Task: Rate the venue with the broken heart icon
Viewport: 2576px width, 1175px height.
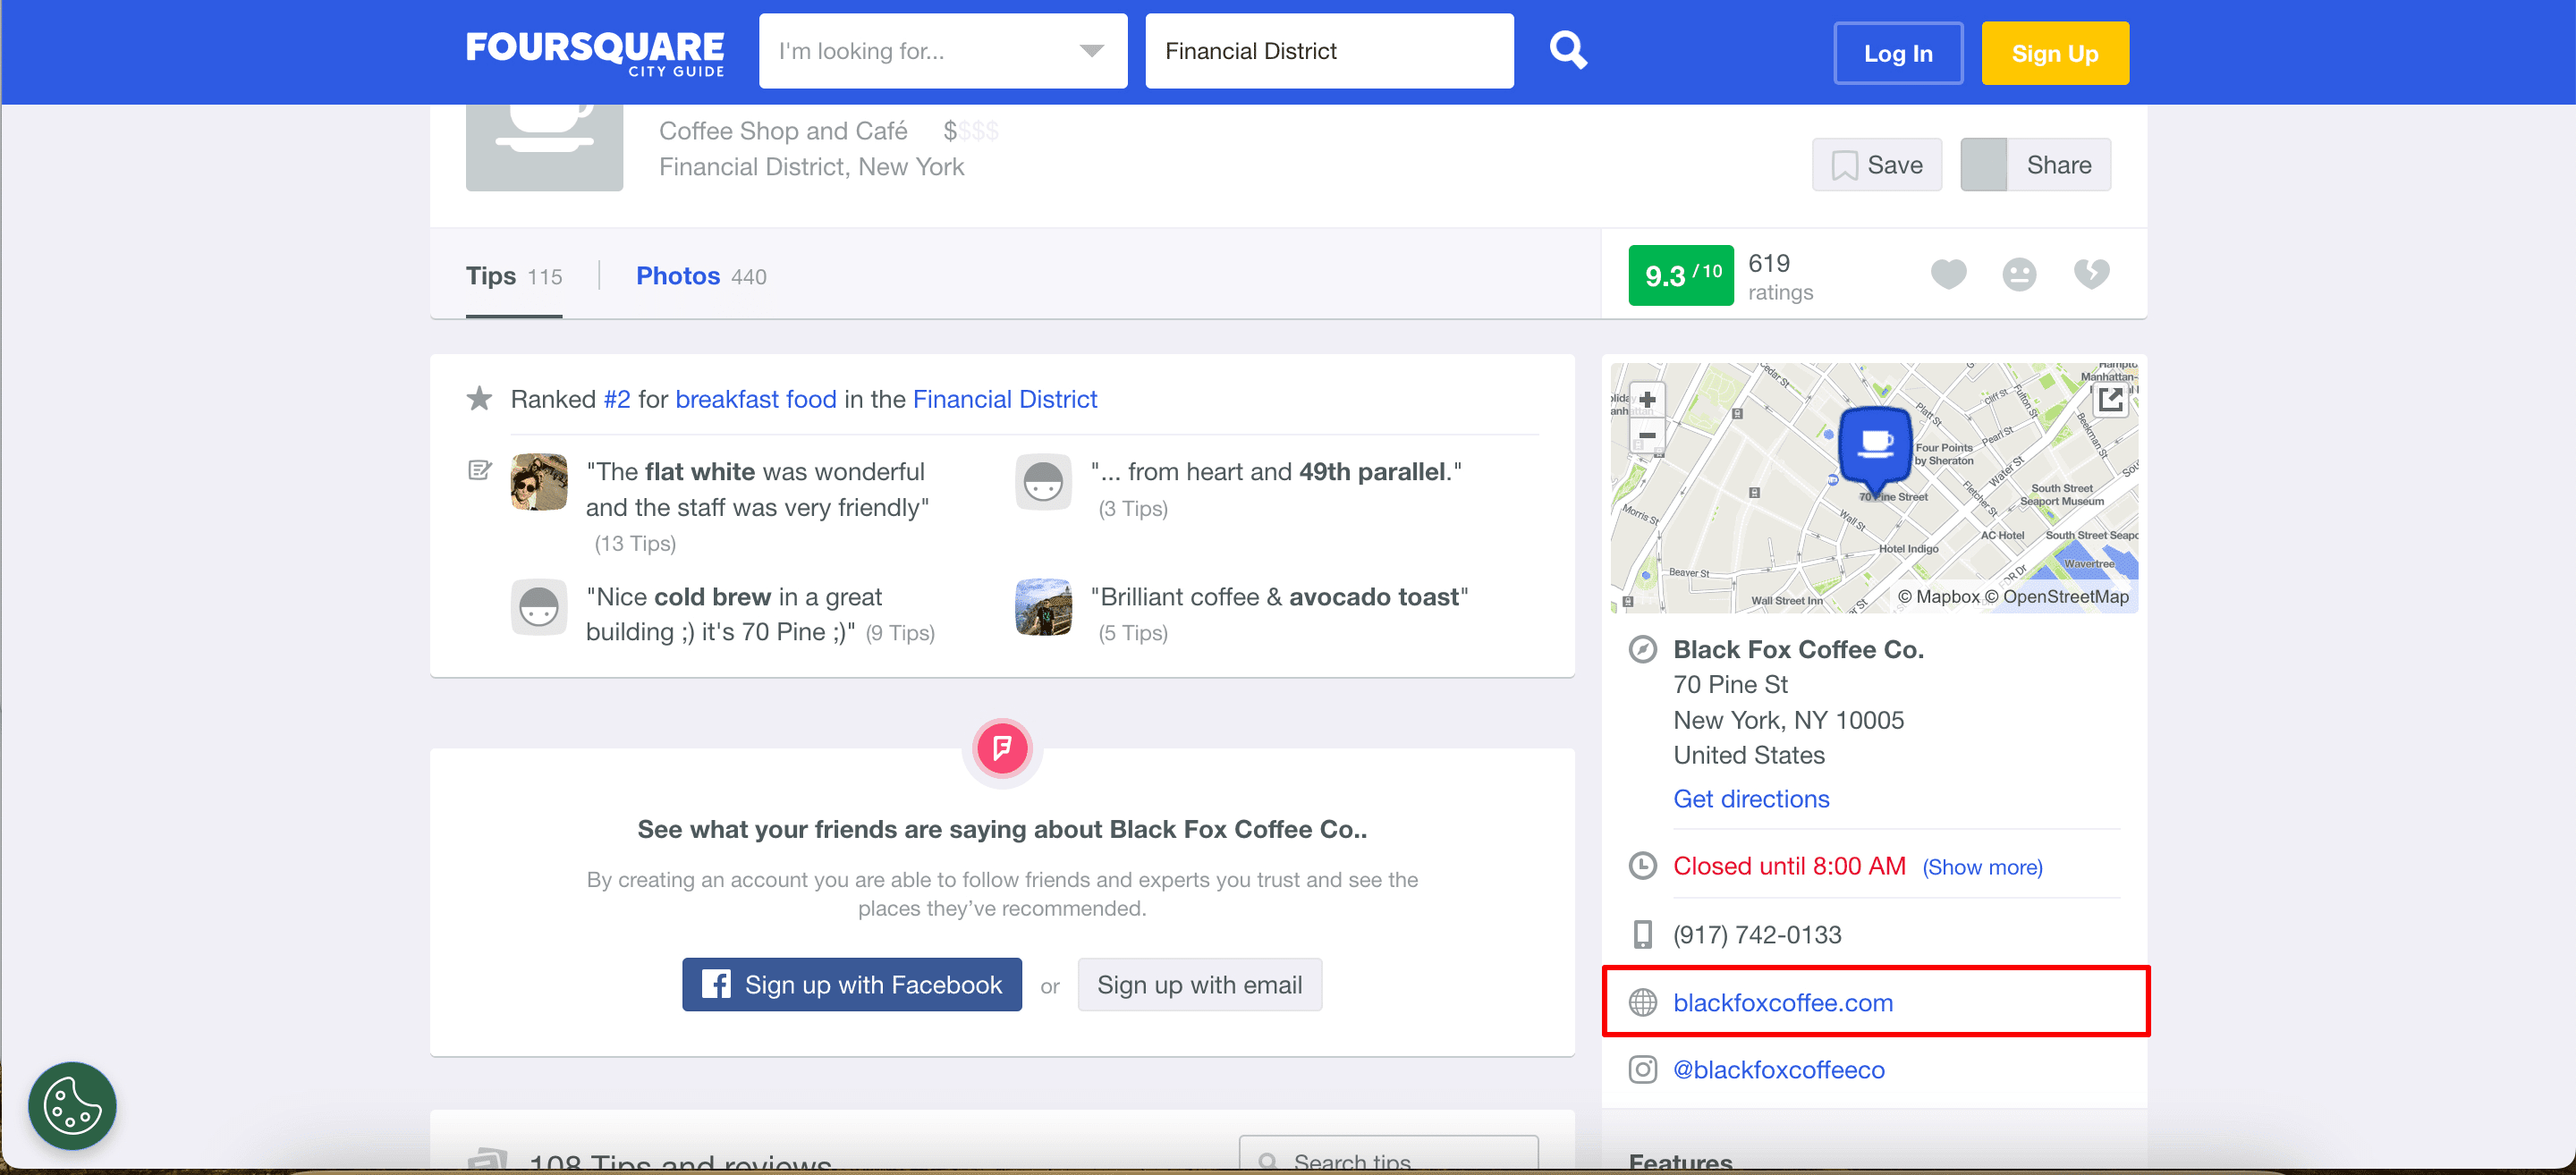Action: tap(2091, 273)
